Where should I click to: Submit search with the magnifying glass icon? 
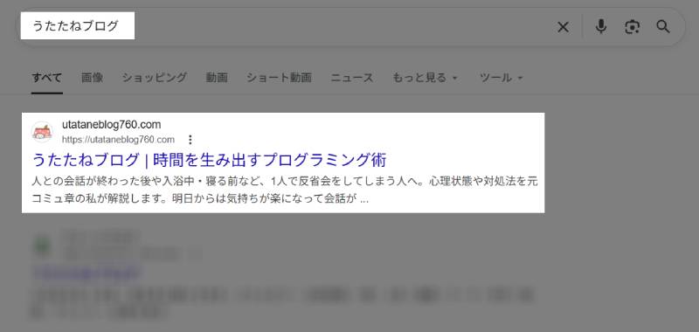click(663, 27)
